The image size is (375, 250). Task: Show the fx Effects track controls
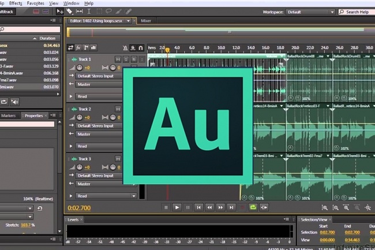[78, 47]
